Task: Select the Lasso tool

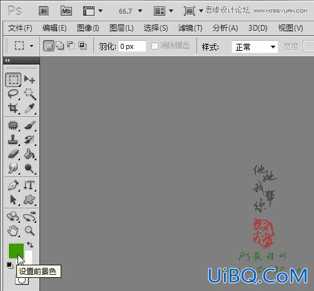Action: [13, 94]
